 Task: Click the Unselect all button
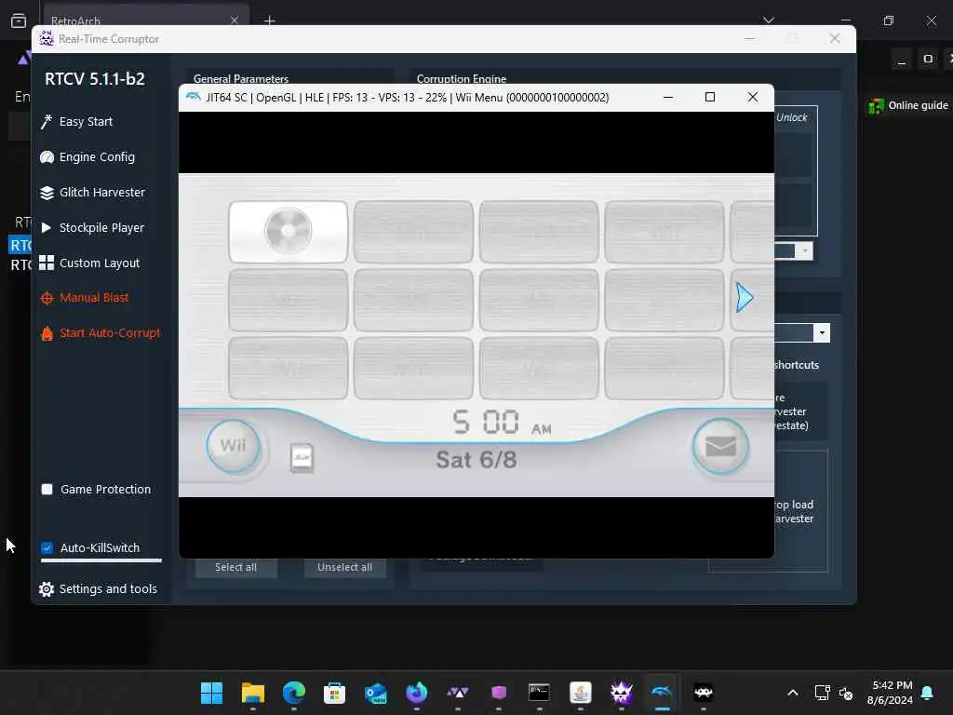344,567
